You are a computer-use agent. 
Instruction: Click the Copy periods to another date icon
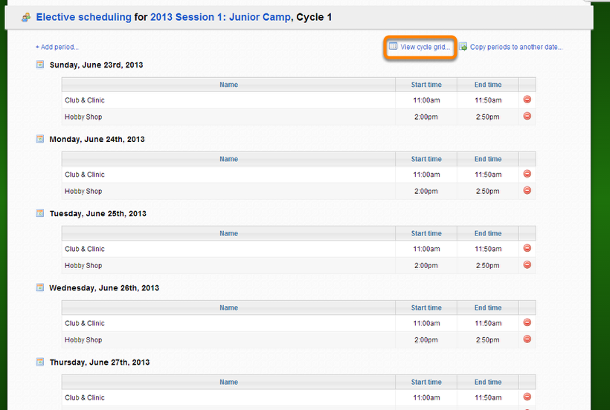(463, 47)
